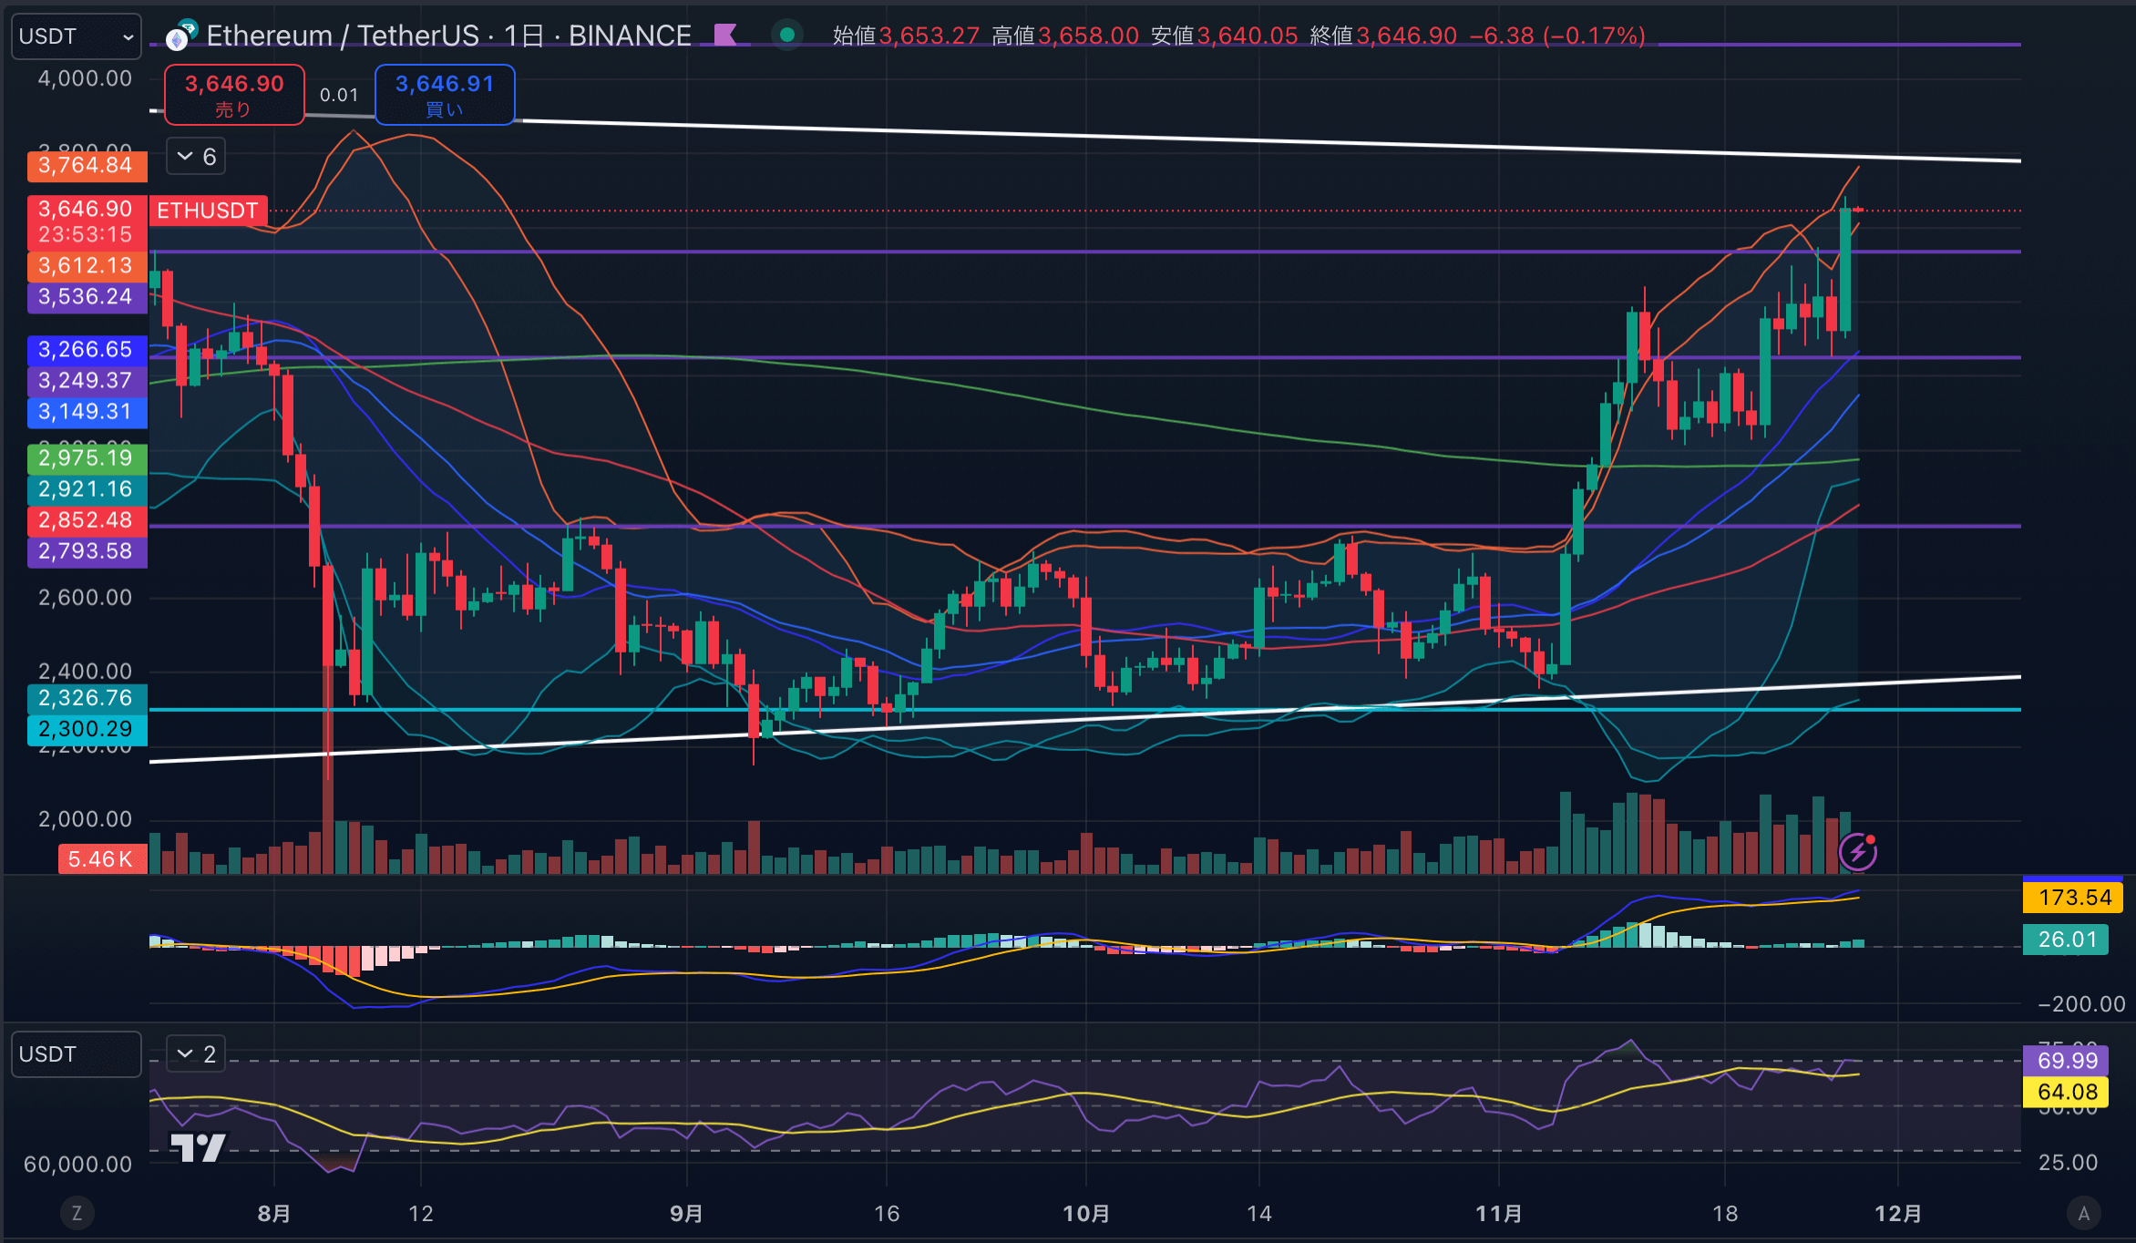Click the 3,764.84 orange price label

tap(87, 166)
